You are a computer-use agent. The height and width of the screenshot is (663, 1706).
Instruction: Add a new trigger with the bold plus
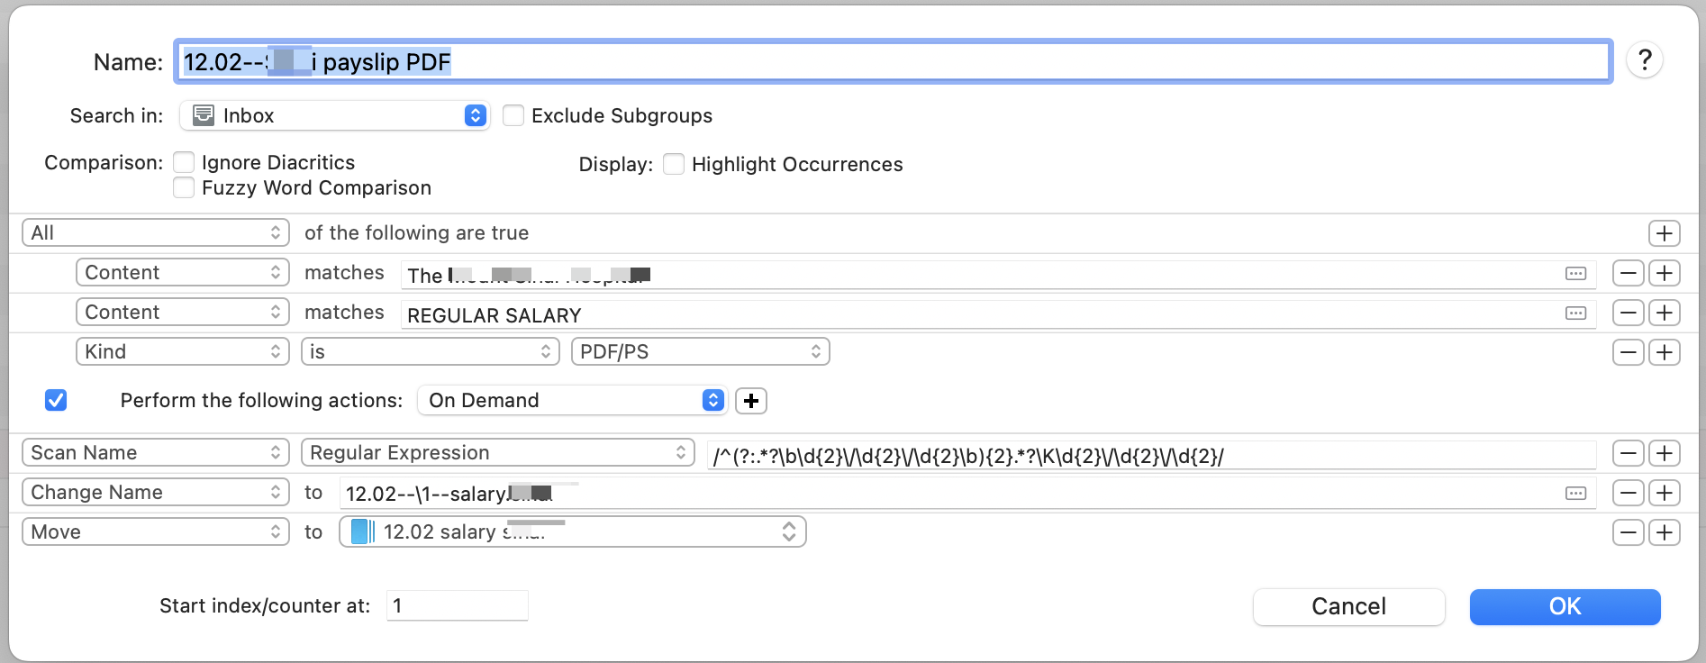(x=751, y=401)
